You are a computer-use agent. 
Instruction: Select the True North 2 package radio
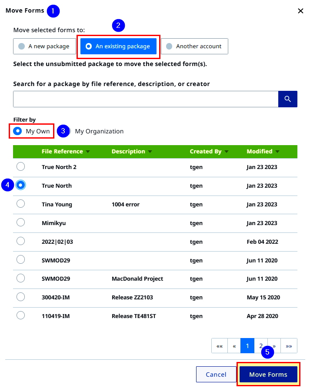click(20, 166)
